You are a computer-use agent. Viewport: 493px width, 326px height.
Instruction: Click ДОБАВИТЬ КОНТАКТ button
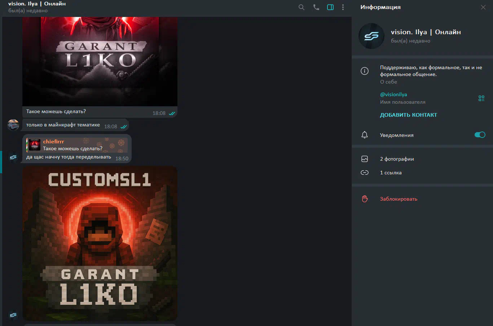point(409,115)
